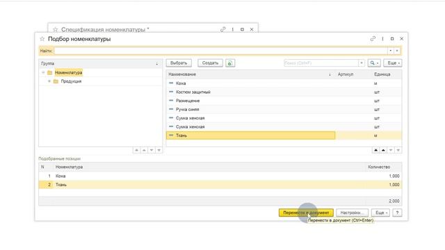Collapse the Номенклатура tree node
Image resolution: width=445 pixels, height=250 pixels.
click(43, 73)
